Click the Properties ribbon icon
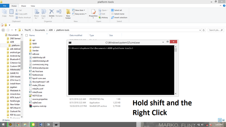 pyautogui.click(x=93, y=14)
